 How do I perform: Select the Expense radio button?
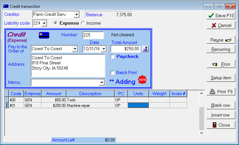[56, 23]
